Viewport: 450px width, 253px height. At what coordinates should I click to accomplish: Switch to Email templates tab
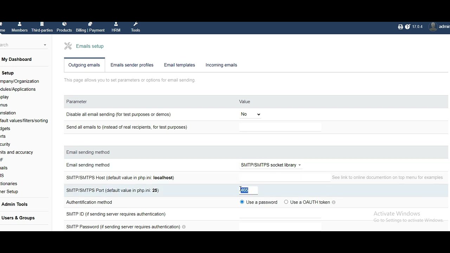(179, 65)
